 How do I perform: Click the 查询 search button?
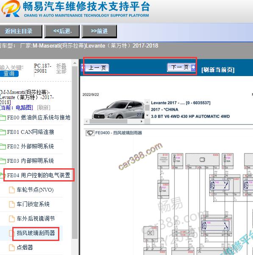[x=9, y=74]
